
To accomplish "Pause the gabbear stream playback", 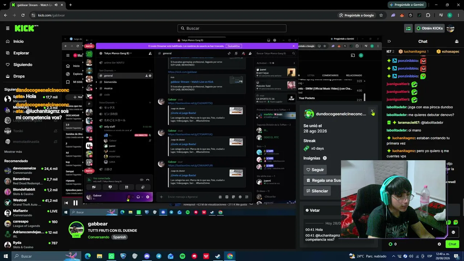I will pos(75,203).
